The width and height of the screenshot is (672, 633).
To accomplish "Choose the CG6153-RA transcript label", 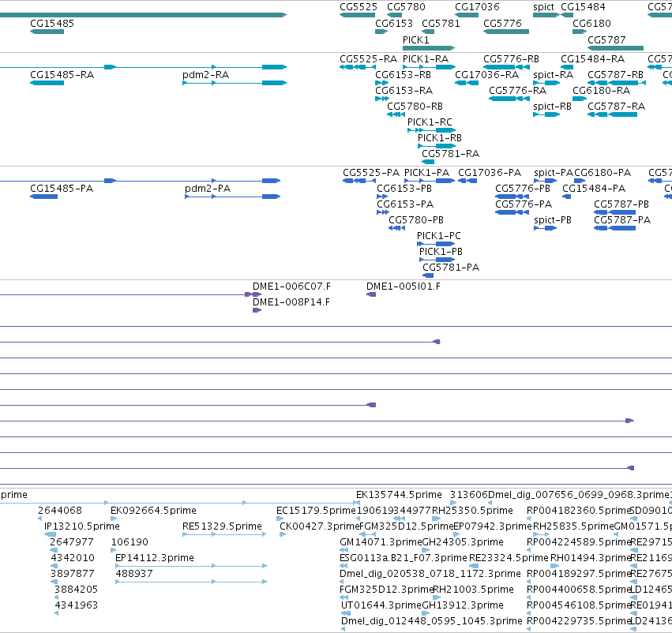I will pos(404,90).
